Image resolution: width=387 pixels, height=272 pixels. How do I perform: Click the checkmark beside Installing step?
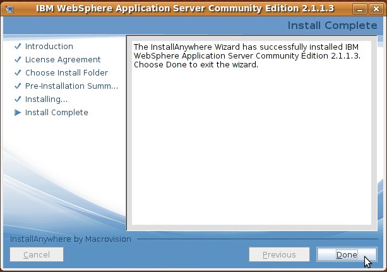pyautogui.click(x=18, y=99)
